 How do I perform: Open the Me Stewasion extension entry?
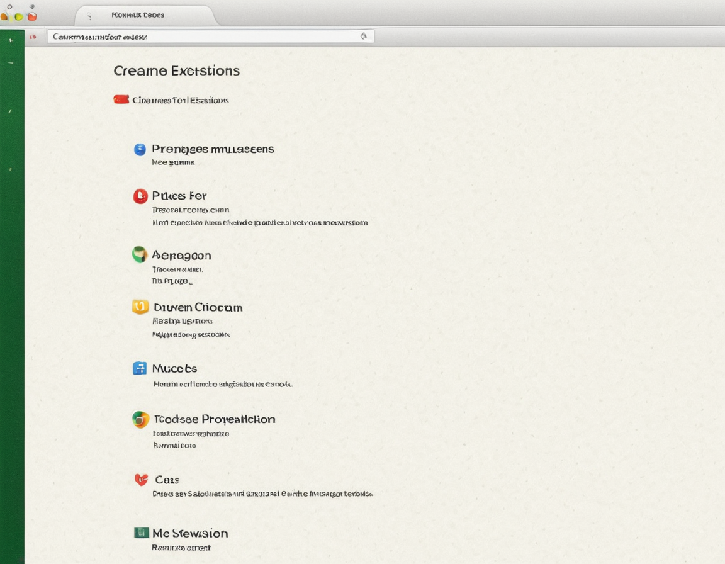pos(189,533)
